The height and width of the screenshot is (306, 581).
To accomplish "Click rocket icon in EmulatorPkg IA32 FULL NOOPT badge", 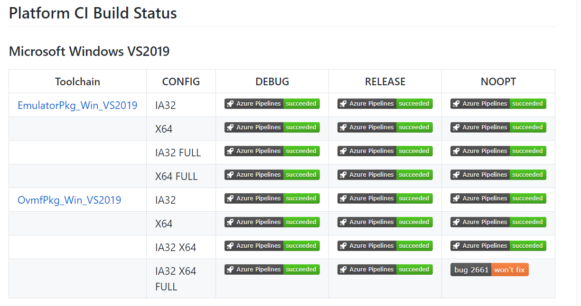I will point(456,151).
